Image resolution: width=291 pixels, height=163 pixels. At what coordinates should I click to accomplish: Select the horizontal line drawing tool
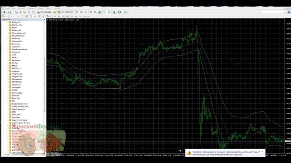pos(18,16)
